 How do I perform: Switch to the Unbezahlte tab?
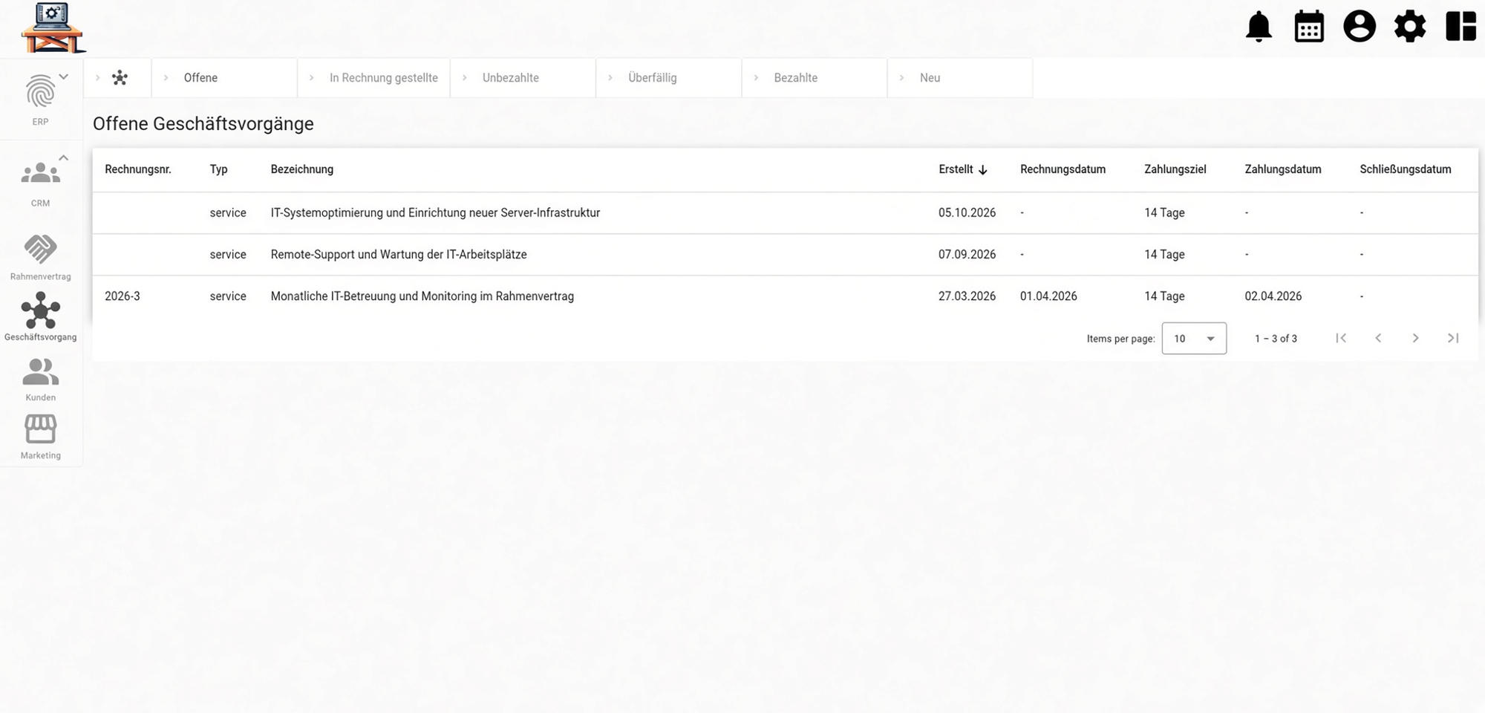pyautogui.click(x=523, y=78)
